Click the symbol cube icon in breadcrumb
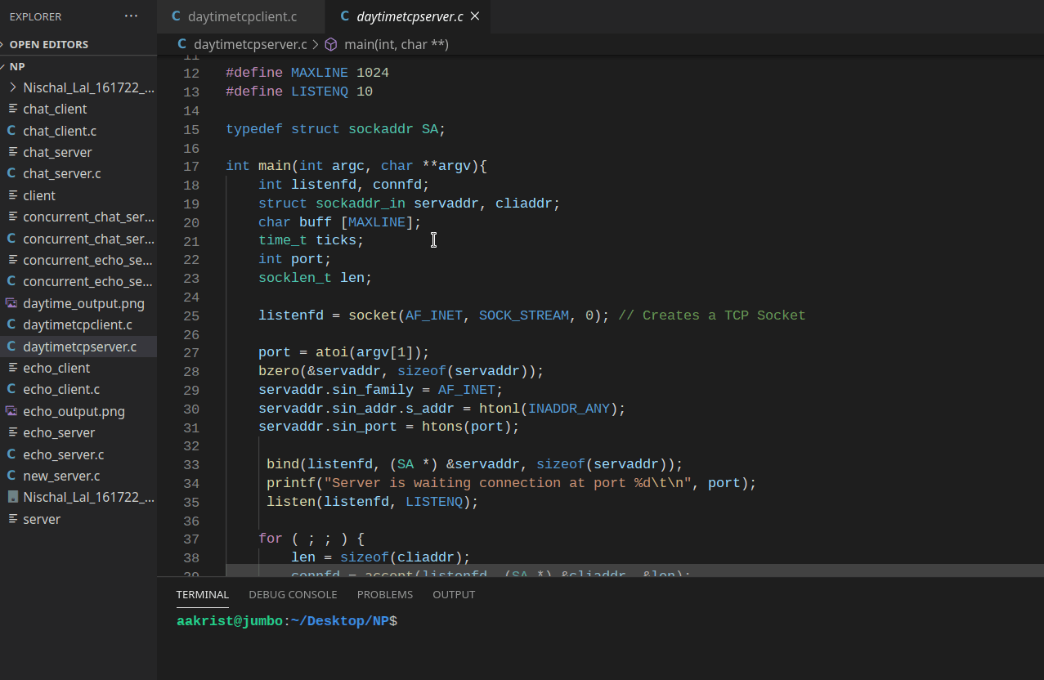The width and height of the screenshot is (1044, 680). click(331, 44)
